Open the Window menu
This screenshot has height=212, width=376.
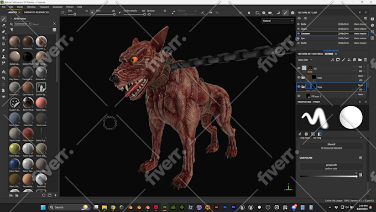[31, 7]
